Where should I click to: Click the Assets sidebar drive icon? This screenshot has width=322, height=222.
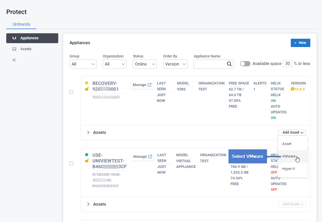tap(14, 49)
